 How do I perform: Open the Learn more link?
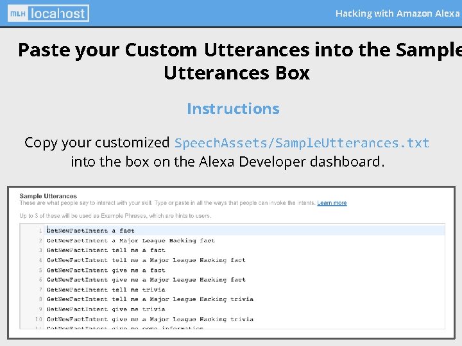(332, 203)
